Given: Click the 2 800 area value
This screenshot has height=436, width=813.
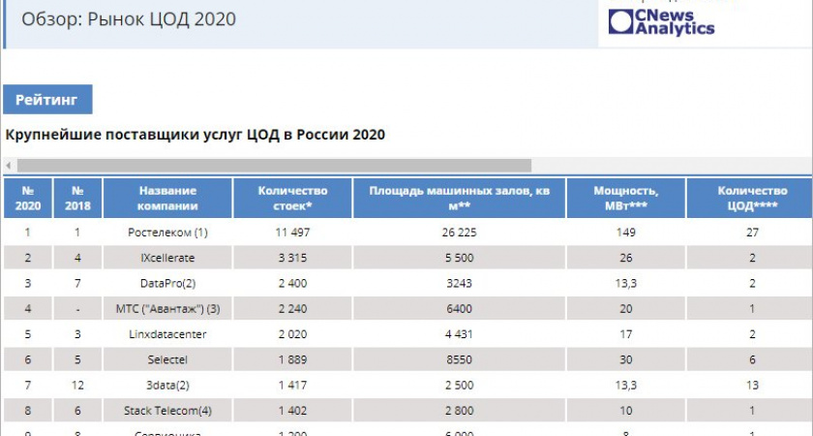Looking at the screenshot, I should [x=459, y=411].
